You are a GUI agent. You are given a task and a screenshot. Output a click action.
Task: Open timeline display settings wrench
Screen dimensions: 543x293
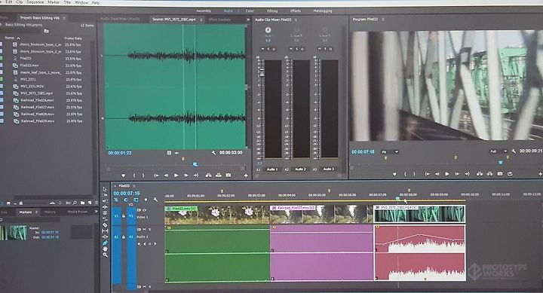pos(155,200)
